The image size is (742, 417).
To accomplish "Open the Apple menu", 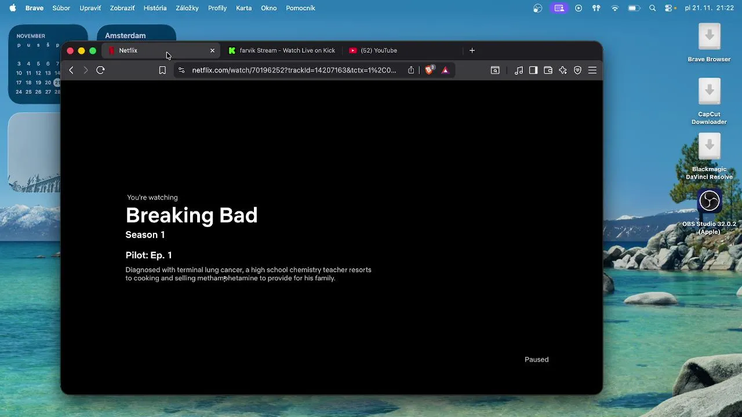I will 12,8.
